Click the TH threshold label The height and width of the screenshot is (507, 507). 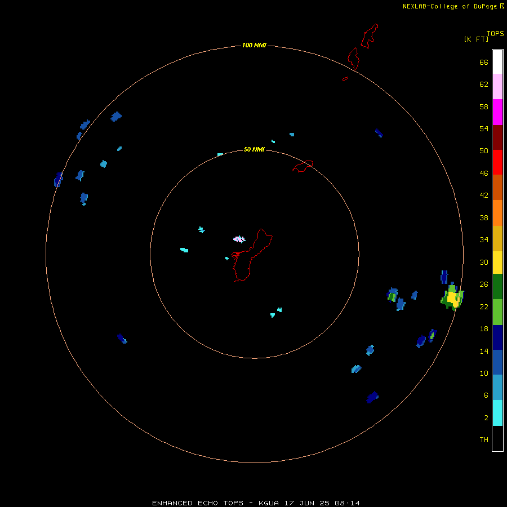pos(484,439)
